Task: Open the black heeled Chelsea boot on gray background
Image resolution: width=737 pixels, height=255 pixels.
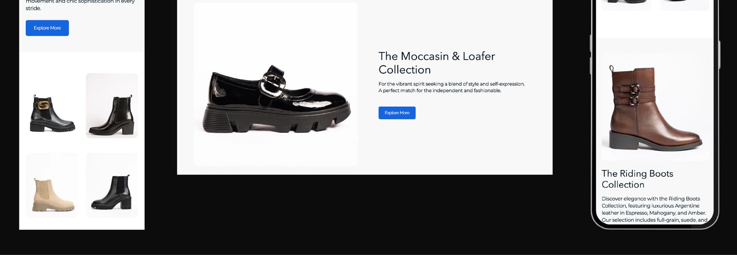Action: pyautogui.click(x=112, y=106)
